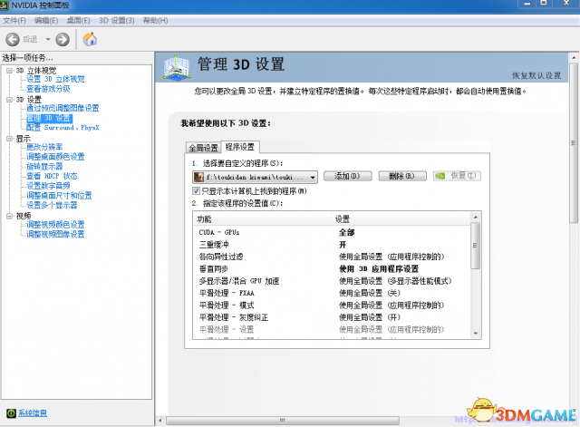This screenshot has width=580, height=427.
Task: Click the main panel vertical scrollbar thumb
Action: [x=574, y=143]
